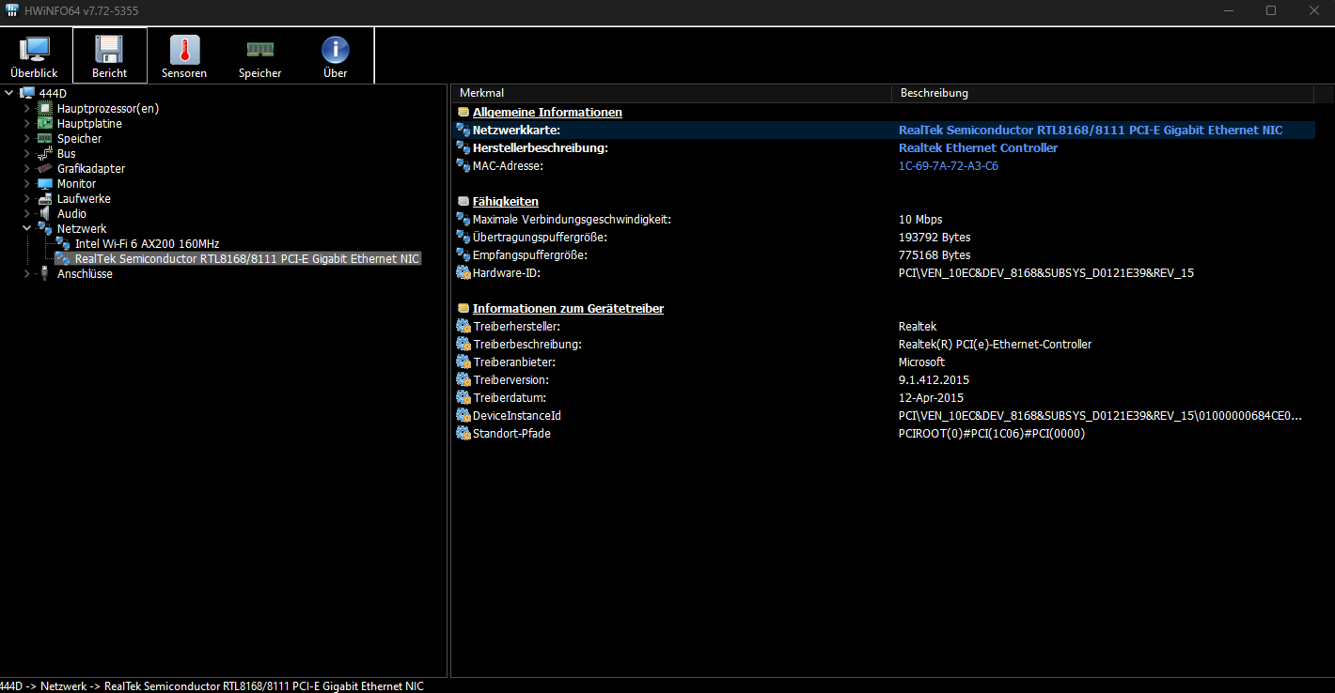Expand the Hauptplatine tree node
Screen dimensions: 1335x693
click(x=26, y=123)
